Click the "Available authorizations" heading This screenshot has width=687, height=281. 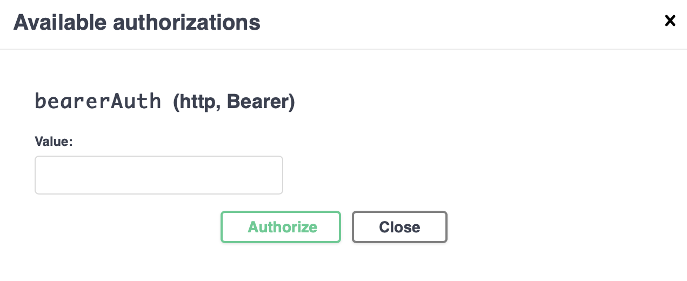coord(137,23)
